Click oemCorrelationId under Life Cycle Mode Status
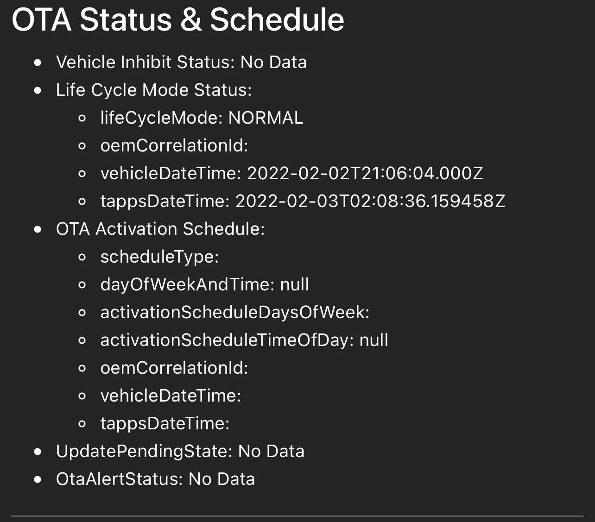This screenshot has width=595, height=522. 174,145
